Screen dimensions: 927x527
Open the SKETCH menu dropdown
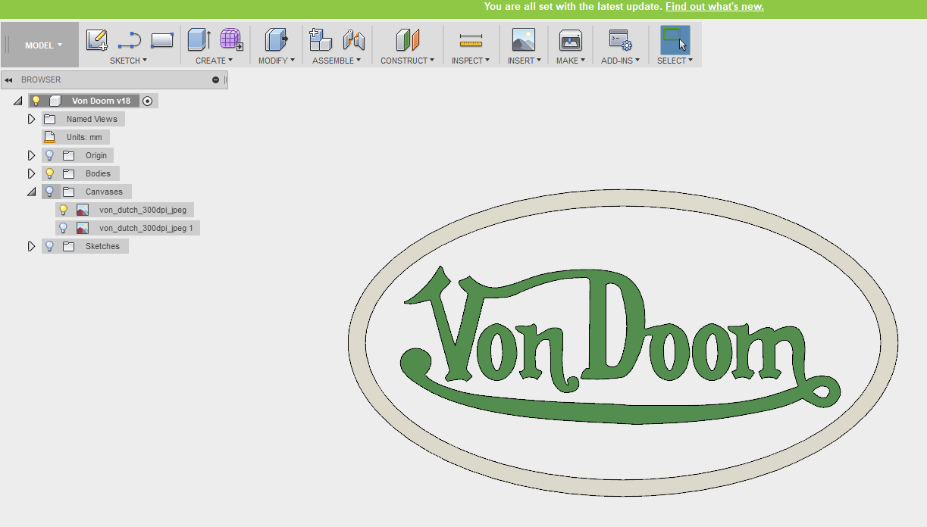coord(128,61)
